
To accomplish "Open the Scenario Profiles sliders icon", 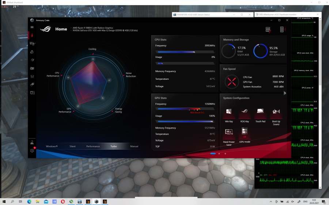I will click(32, 76).
